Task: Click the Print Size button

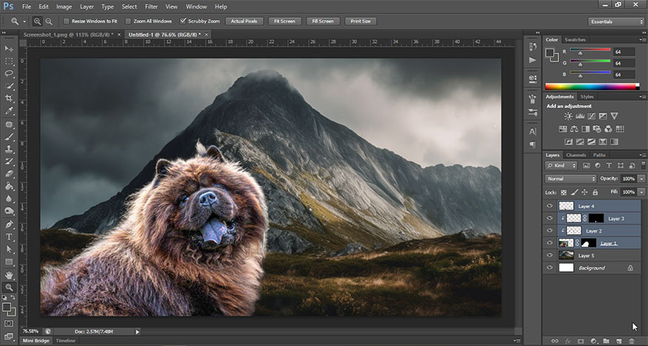Action: (x=361, y=21)
